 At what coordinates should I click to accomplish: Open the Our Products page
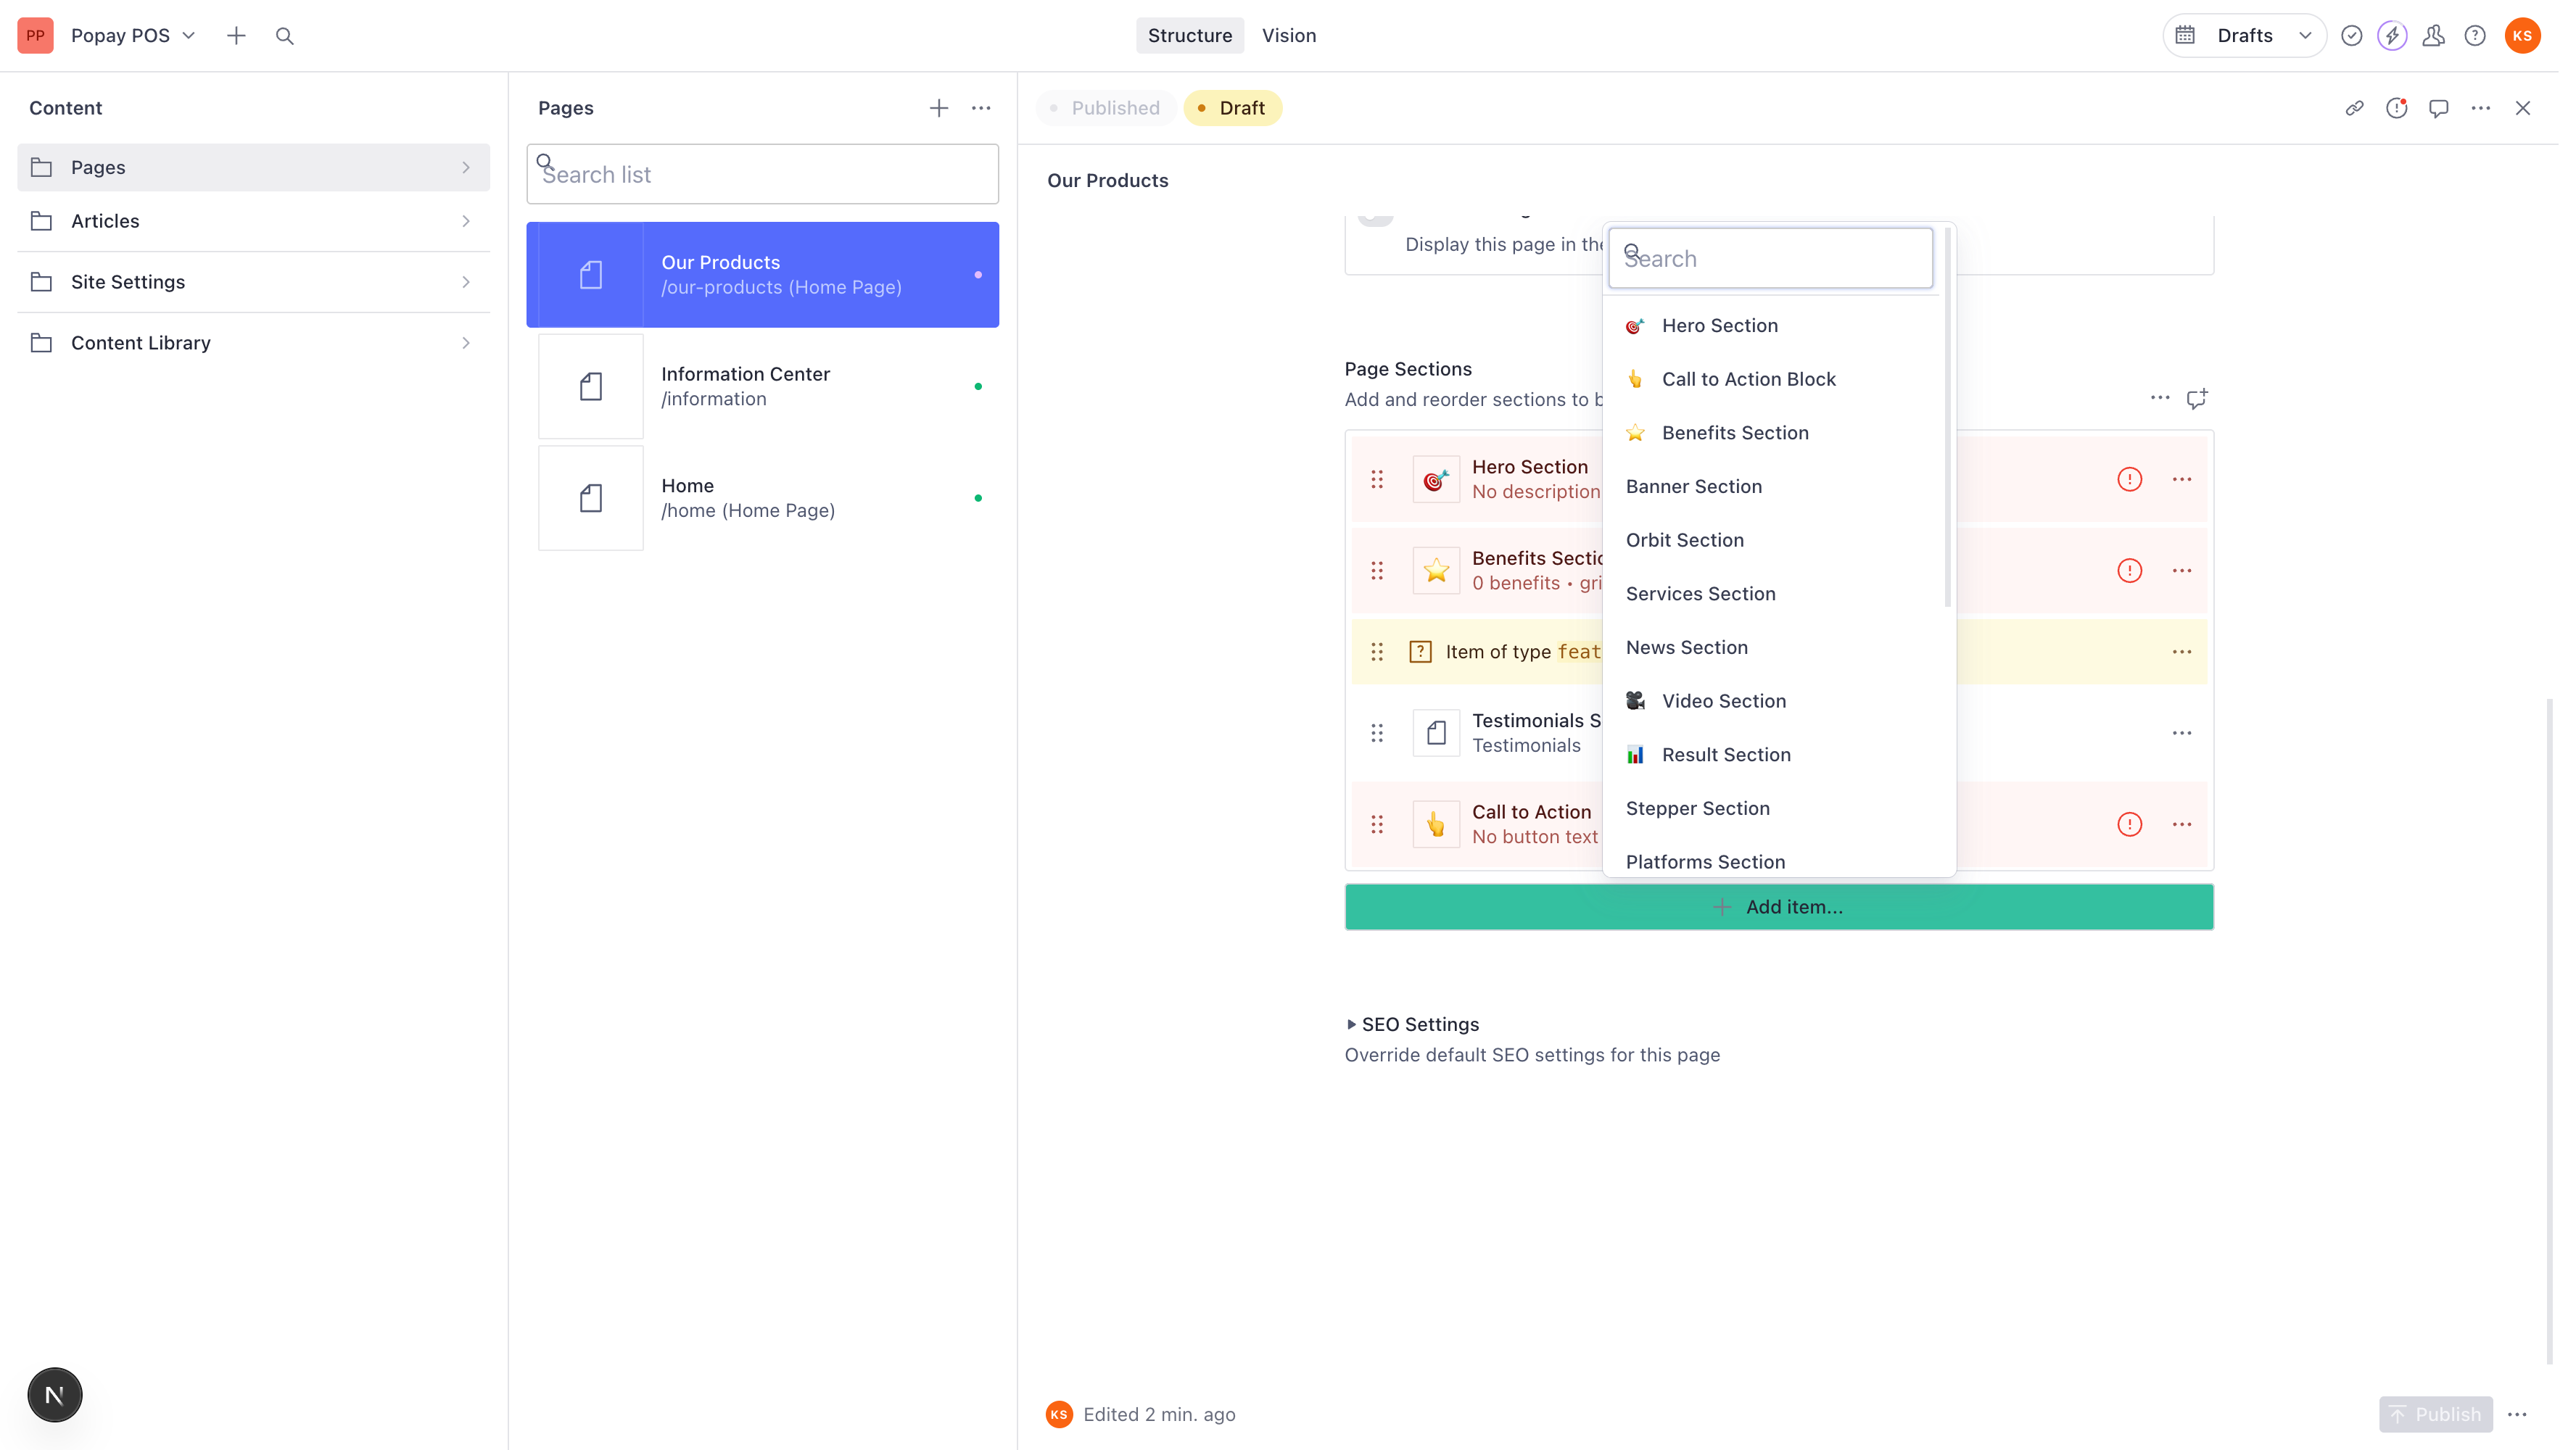click(x=762, y=275)
